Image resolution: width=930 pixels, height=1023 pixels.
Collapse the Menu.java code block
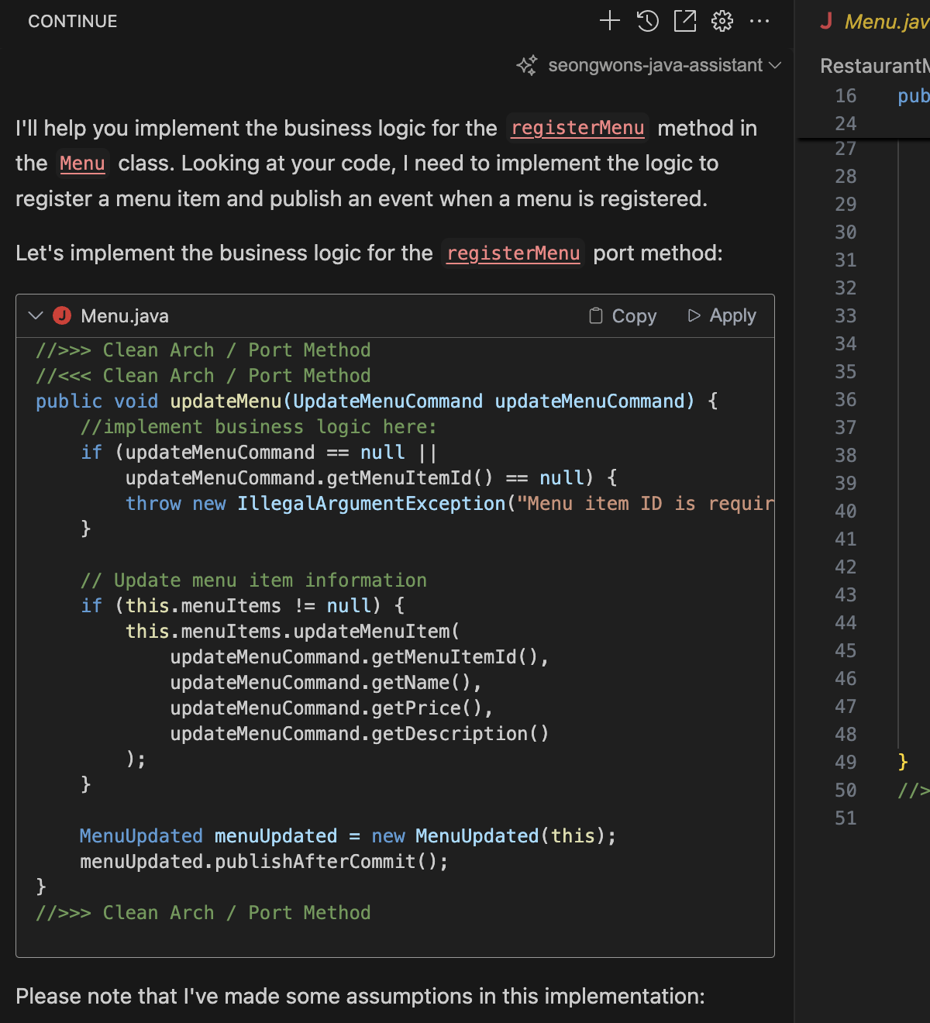coord(35,315)
